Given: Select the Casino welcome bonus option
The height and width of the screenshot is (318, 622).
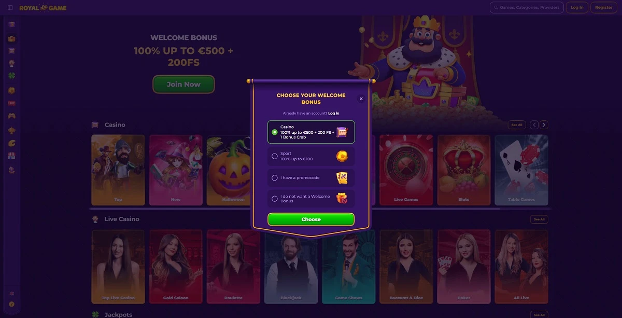Looking at the screenshot, I should click(x=311, y=132).
